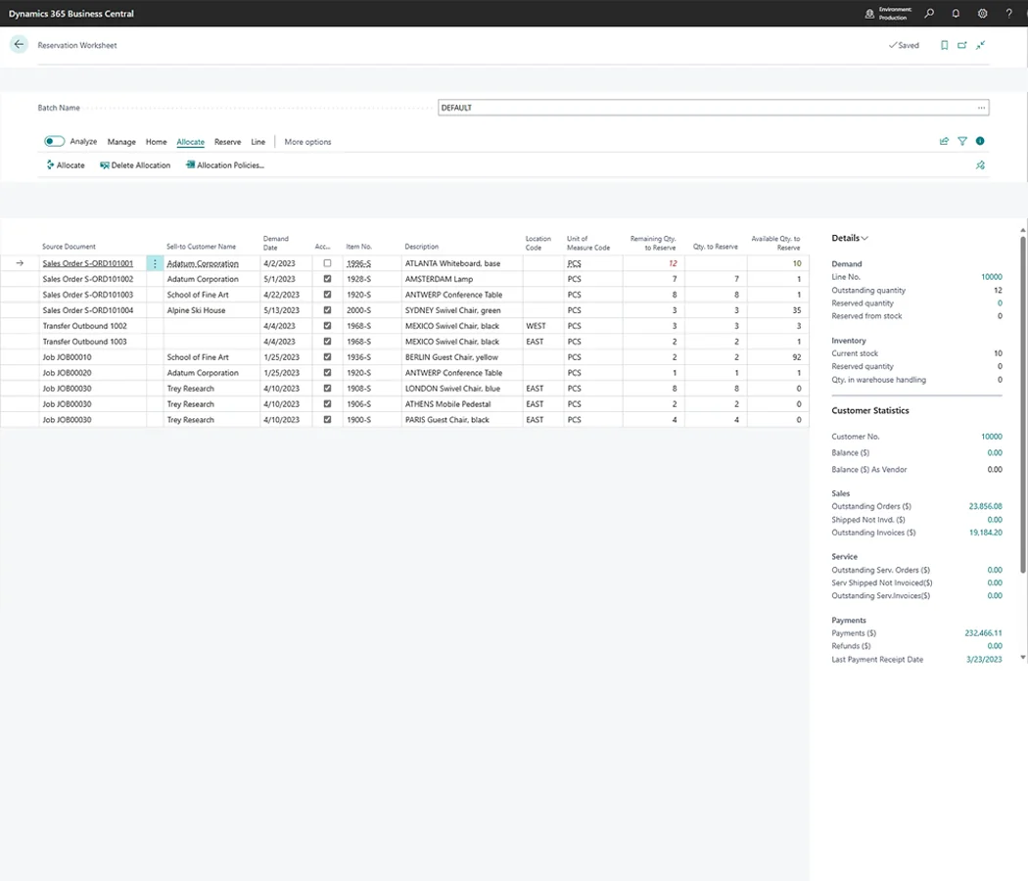Toggle the filter pane icon
Screen dimensions: 1028x881
(x=962, y=141)
